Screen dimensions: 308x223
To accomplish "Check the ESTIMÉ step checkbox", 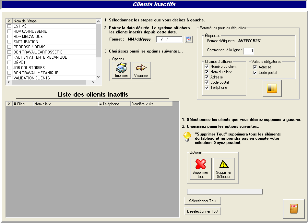I will pyautogui.click(x=9, y=26).
